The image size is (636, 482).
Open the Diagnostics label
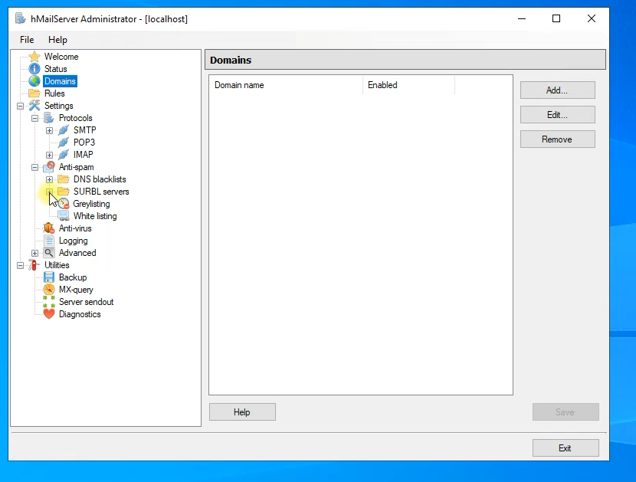80,314
